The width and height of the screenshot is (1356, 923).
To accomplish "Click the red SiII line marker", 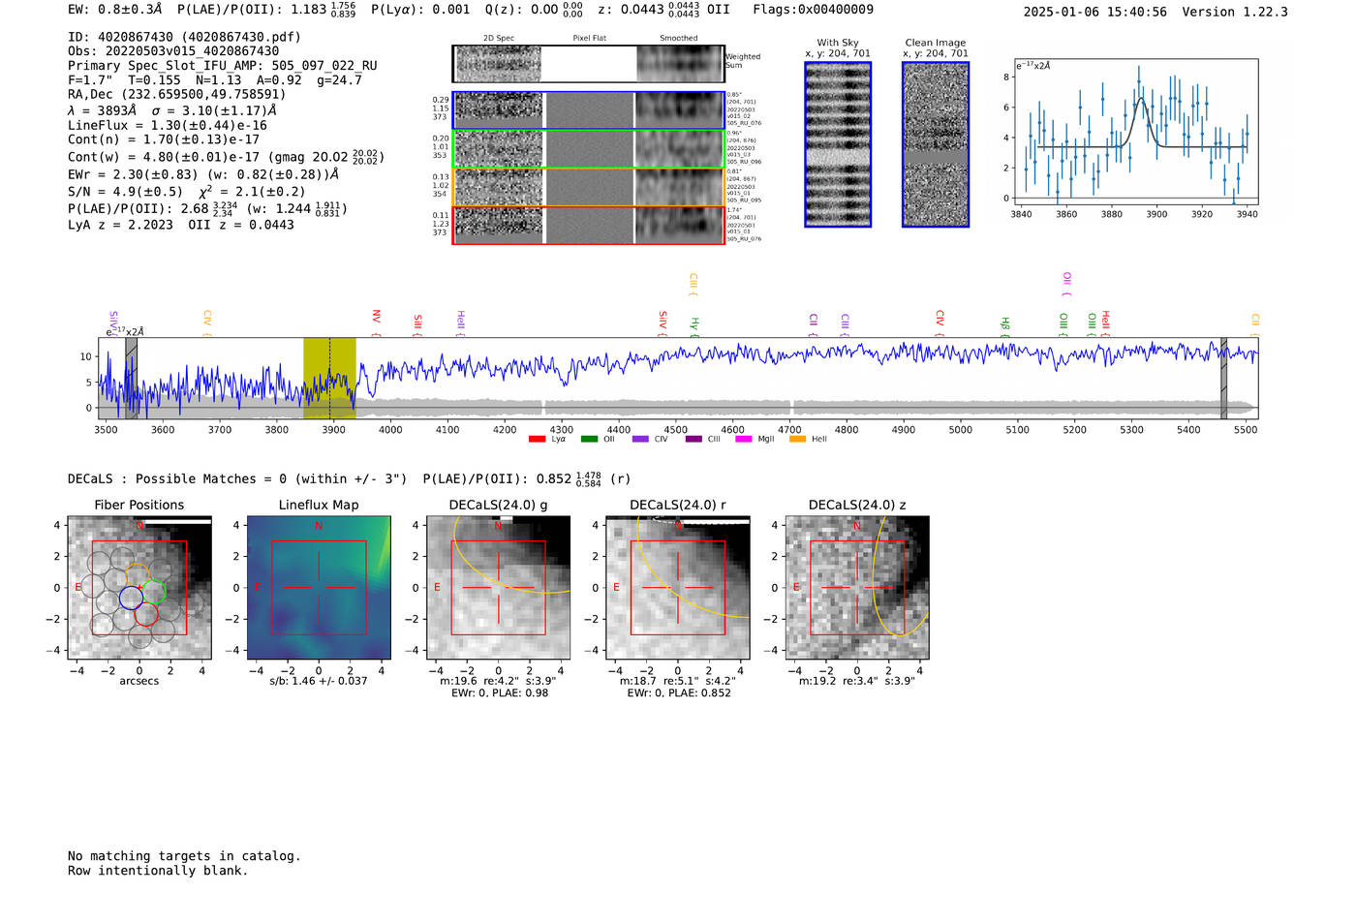I will click(417, 323).
